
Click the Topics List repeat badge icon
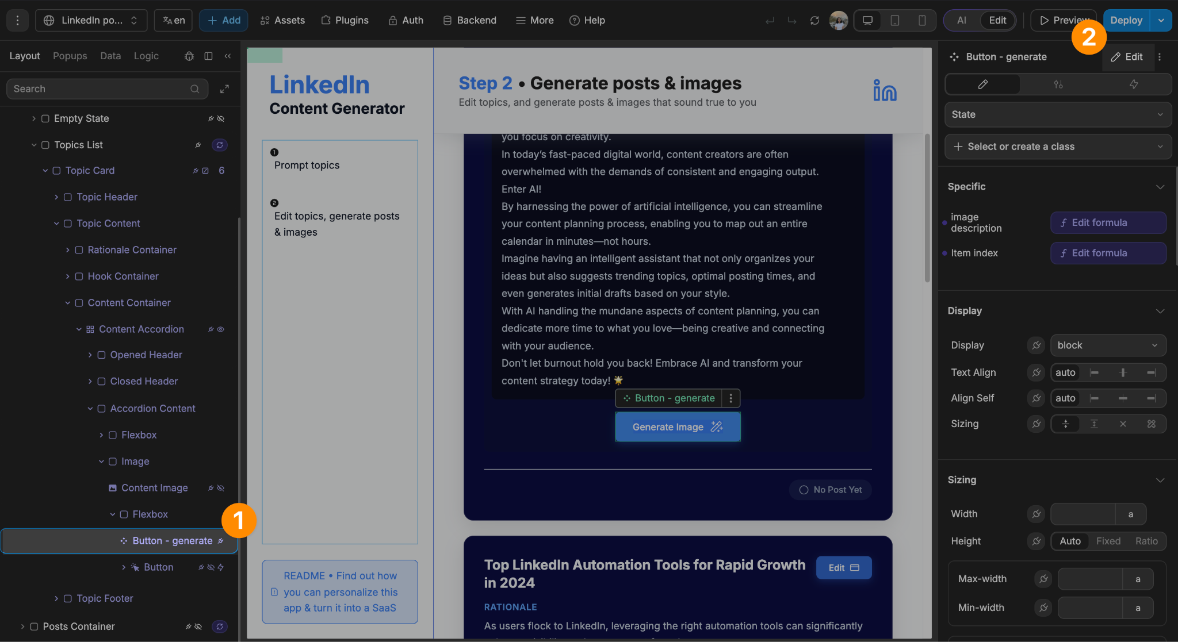click(x=220, y=145)
